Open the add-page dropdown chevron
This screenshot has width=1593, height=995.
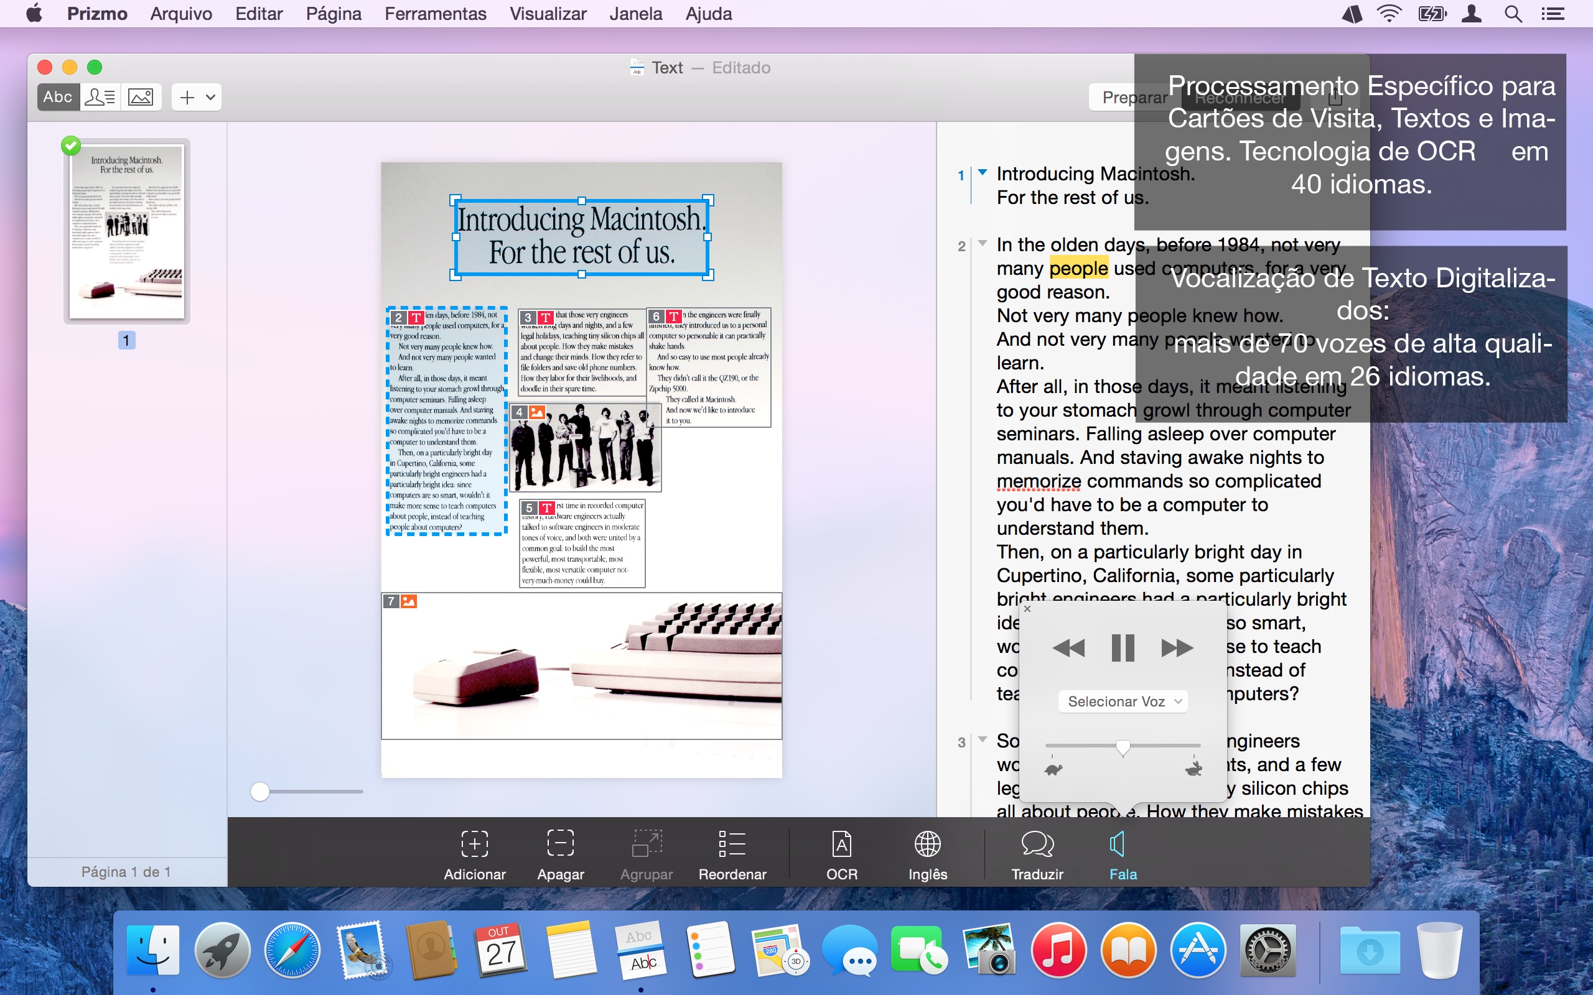click(211, 98)
